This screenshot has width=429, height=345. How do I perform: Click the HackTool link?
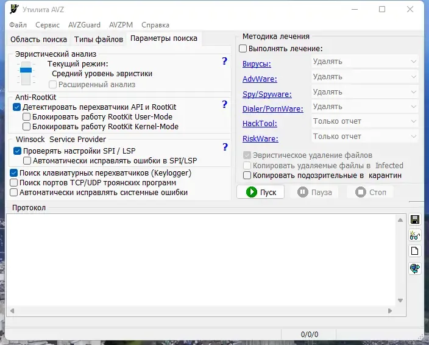(260, 123)
